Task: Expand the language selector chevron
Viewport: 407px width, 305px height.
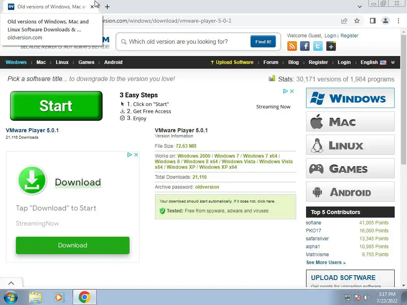Action: pos(393,62)
